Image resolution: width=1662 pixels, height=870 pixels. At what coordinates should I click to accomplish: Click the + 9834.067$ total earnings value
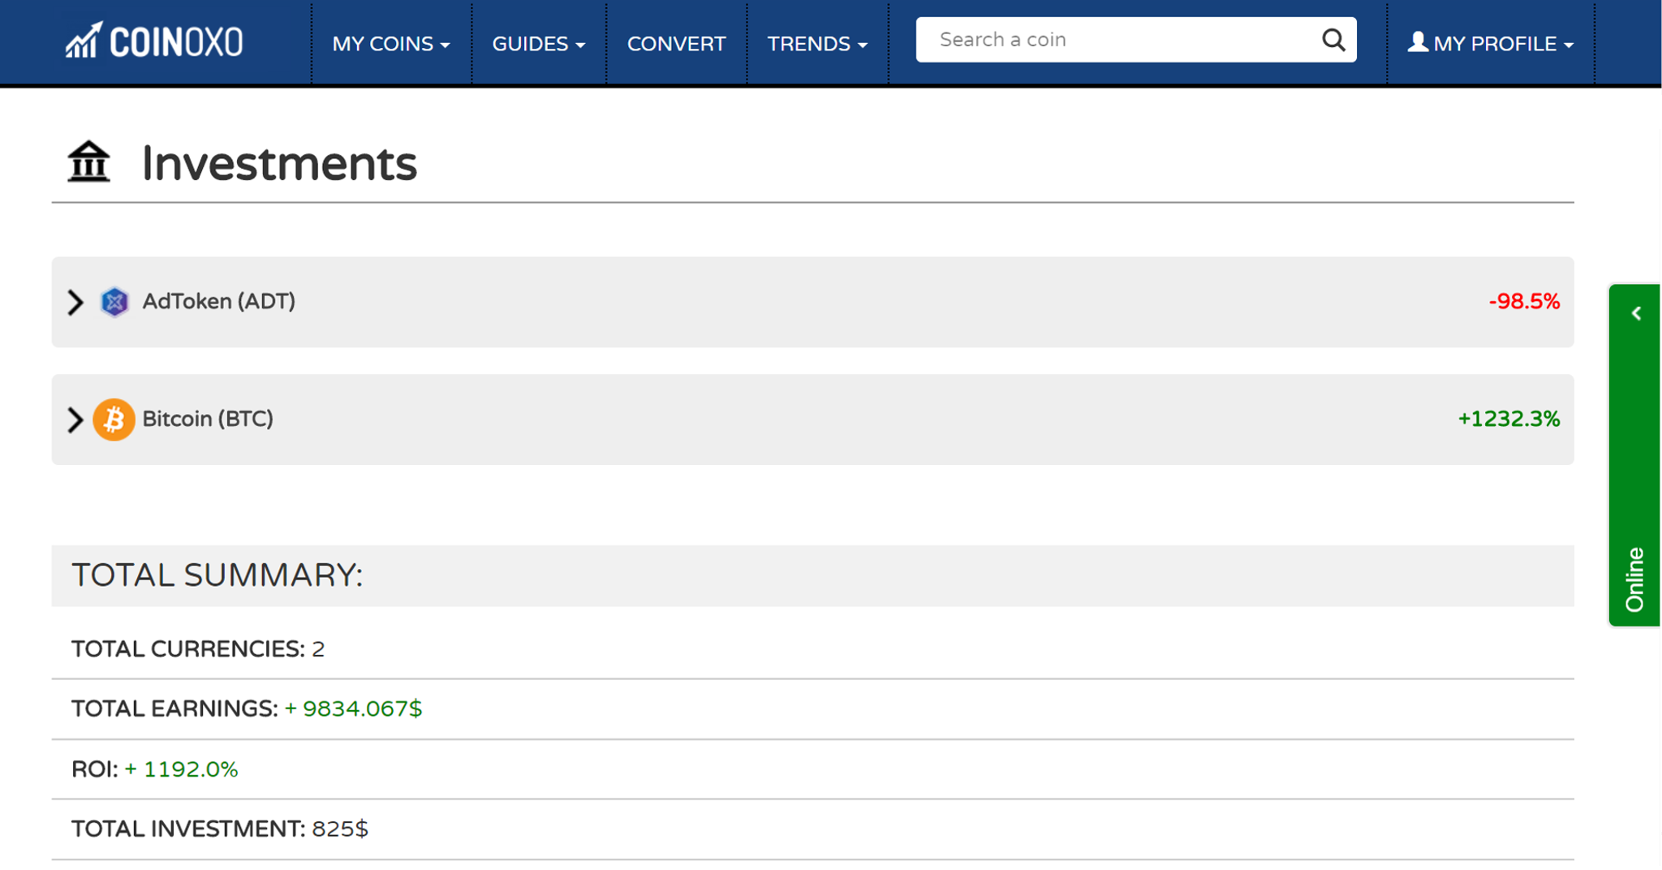[x=353, y=708]
